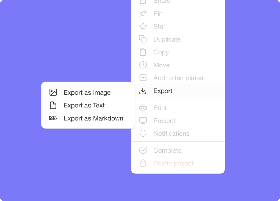Mark project as Complete

click(x=167, y=150)
